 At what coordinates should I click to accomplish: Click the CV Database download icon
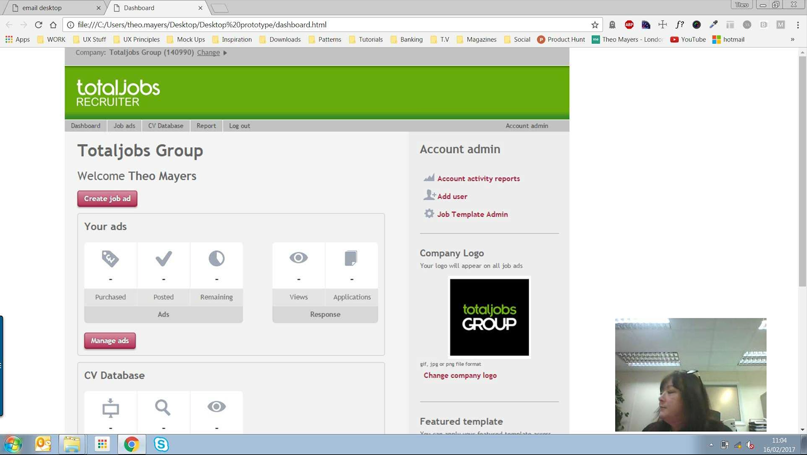click(x=111, y=408)
